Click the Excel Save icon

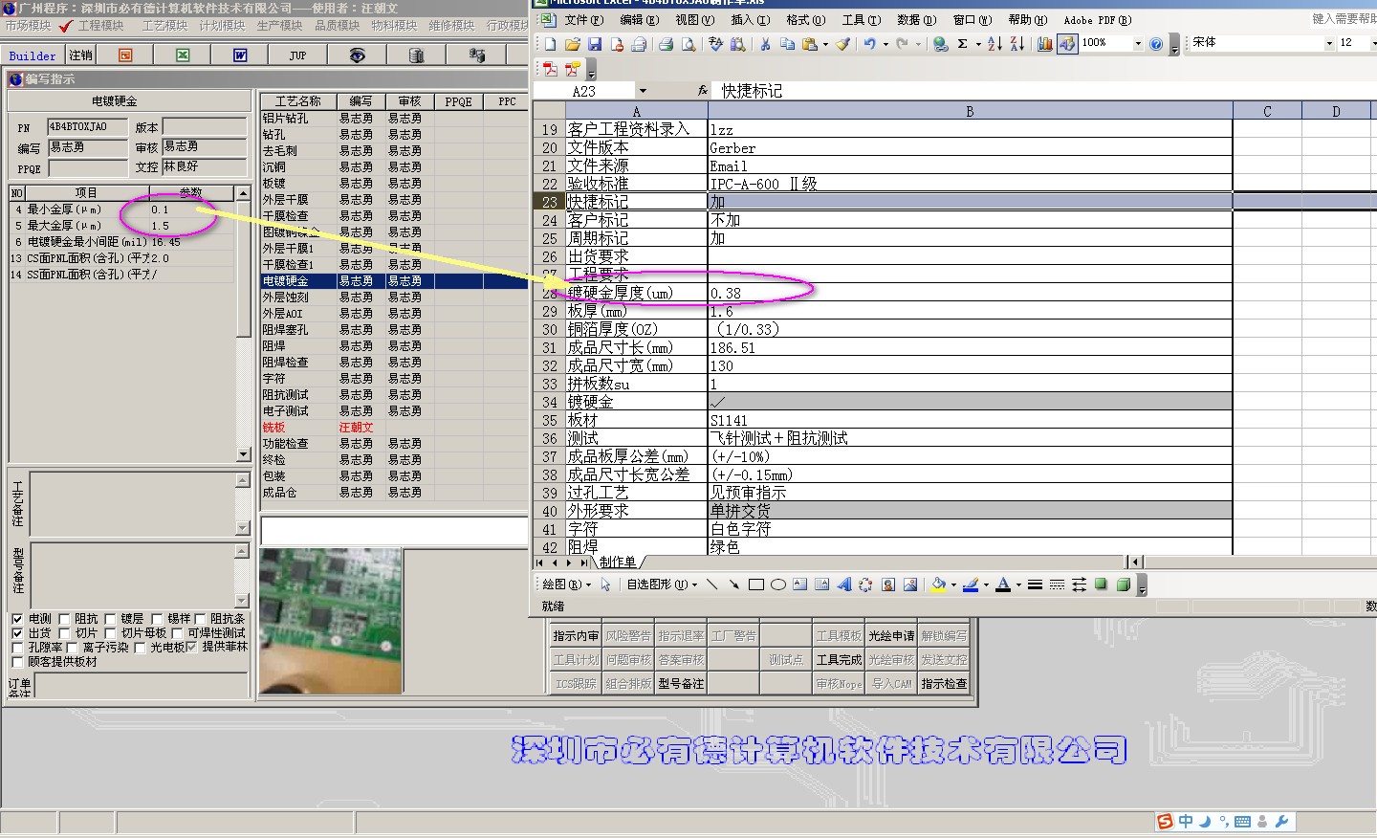[x=595, y=44]
